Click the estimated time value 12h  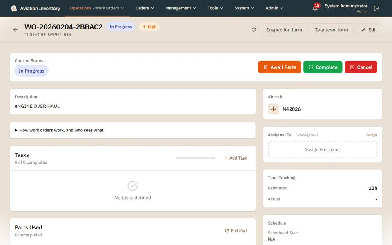[x=373, y=188]
